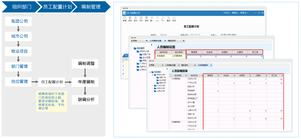The image size is (301, 139).
Task: Expand the 广州分公司 tree node in report
Action: coord(152,86)
